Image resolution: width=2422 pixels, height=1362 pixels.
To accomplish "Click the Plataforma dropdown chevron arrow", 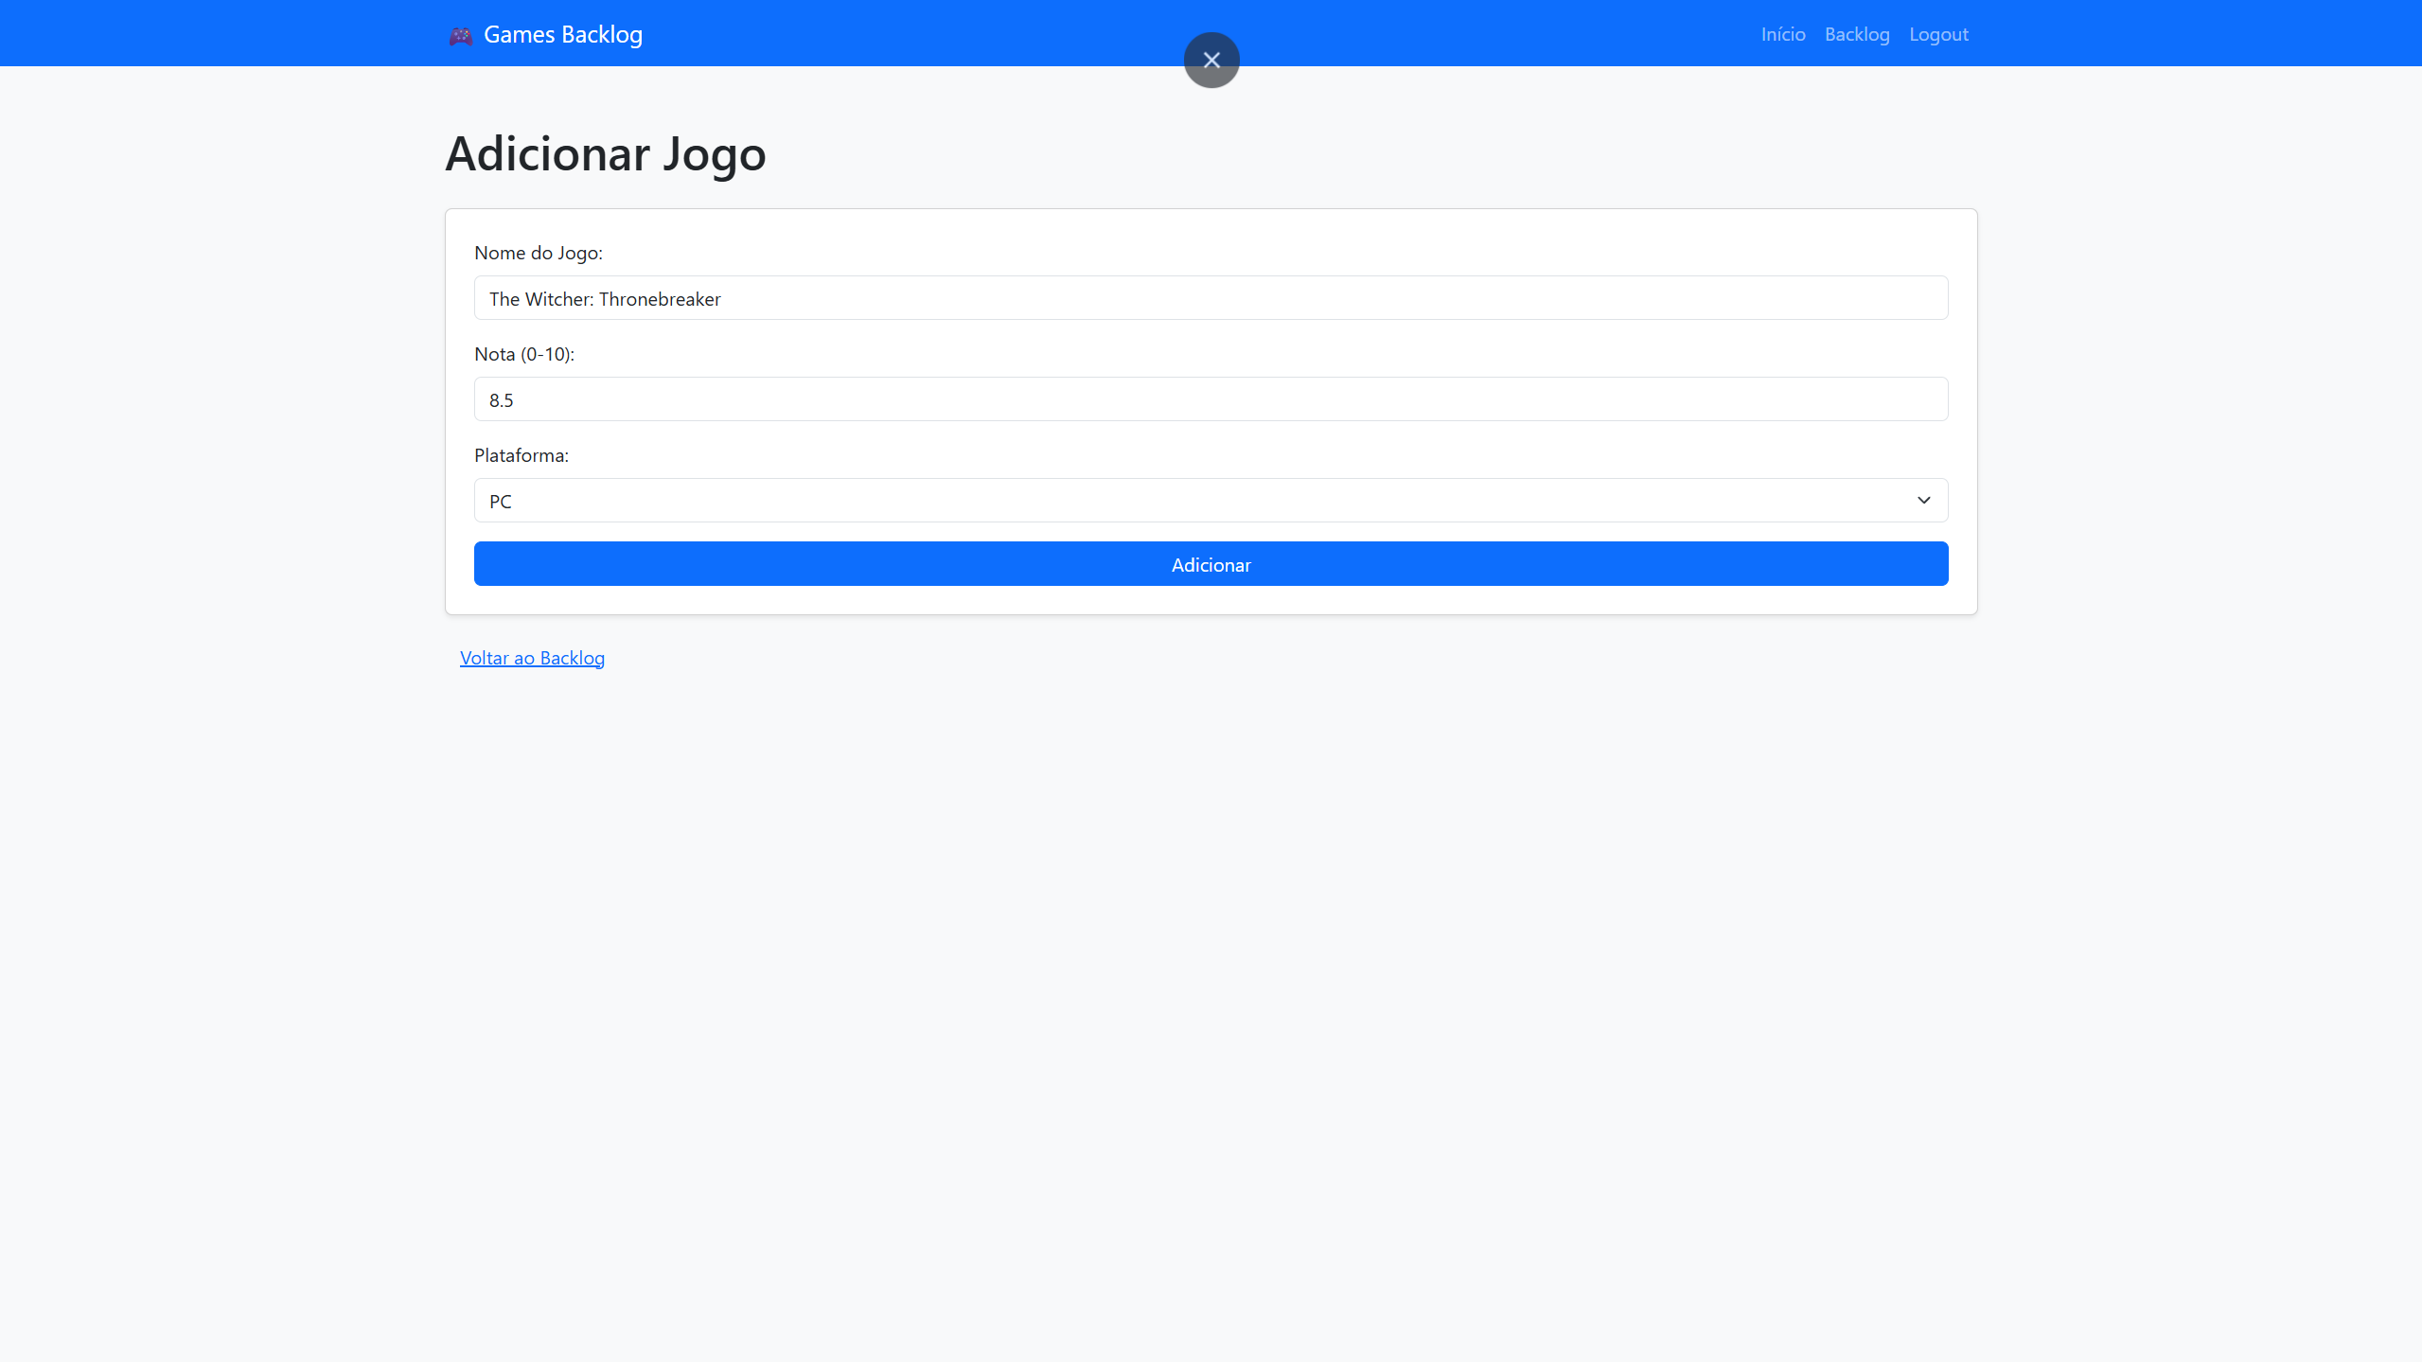I will pyautogui.click(x=1923, y=501).
